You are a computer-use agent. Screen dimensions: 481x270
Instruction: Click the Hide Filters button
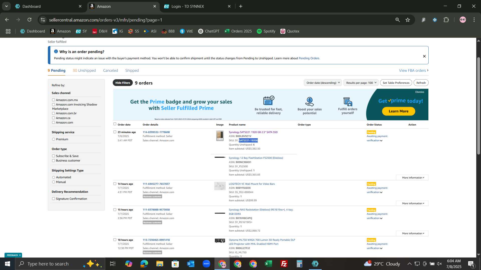click(123, 83)
